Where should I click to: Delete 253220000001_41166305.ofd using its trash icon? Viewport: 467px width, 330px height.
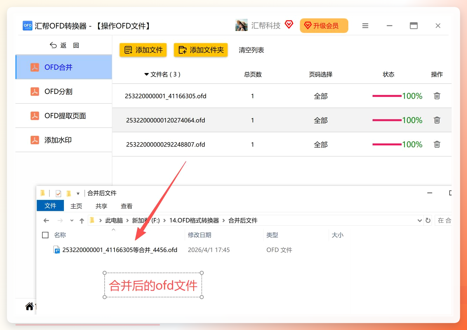(437, 96)
